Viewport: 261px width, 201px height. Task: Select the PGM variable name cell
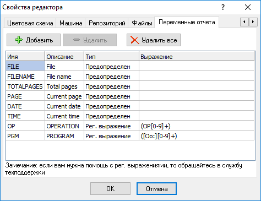coord(25,135)
